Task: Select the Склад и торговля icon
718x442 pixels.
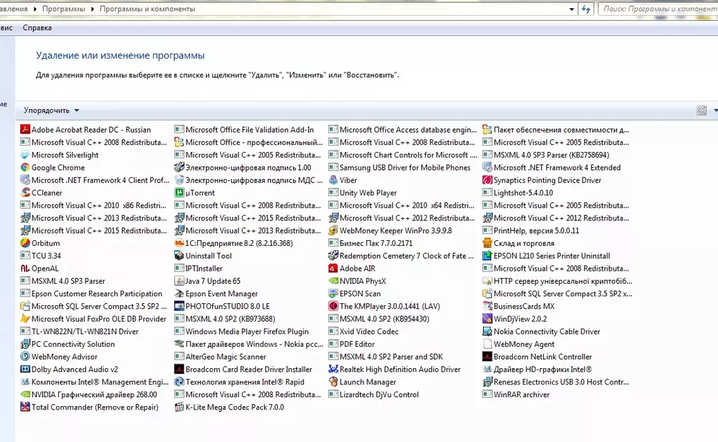Action: click(x=487, y=243)
